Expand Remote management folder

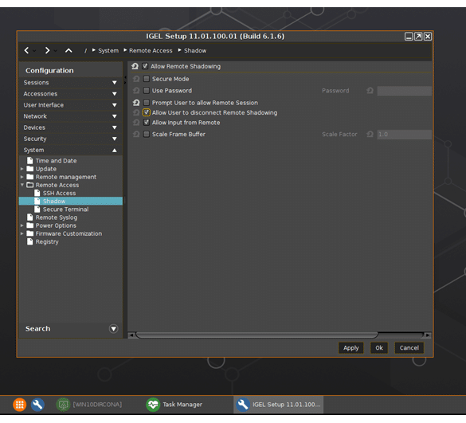click(x=22, y=177)
